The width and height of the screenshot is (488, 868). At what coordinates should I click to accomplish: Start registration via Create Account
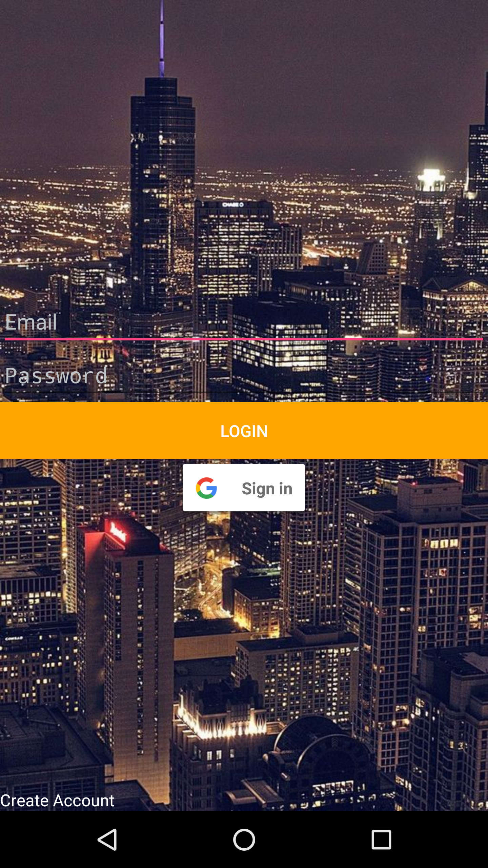pyautogui.click(x=57, y=801)
